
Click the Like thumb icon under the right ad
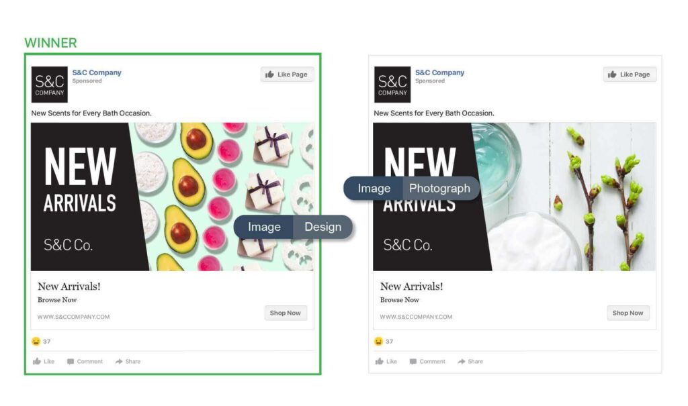tap(380, 361)
